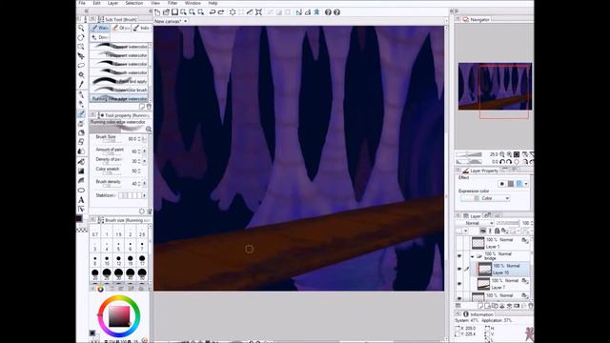Select the Watercolor brush preset

(119, 90)
